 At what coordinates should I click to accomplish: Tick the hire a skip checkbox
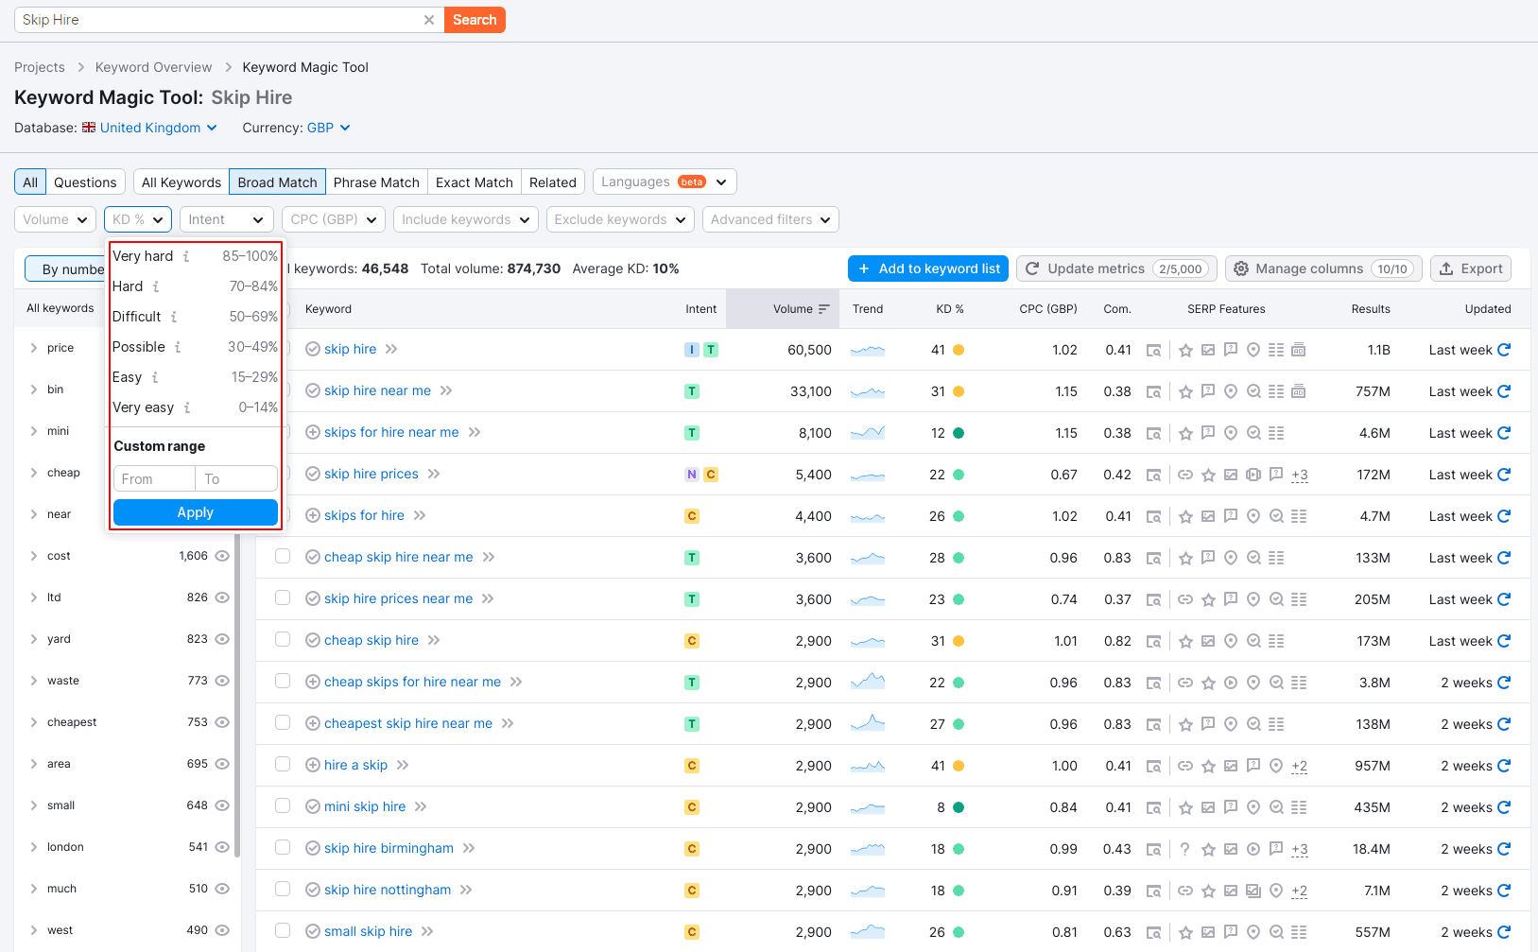click(283, 764)
